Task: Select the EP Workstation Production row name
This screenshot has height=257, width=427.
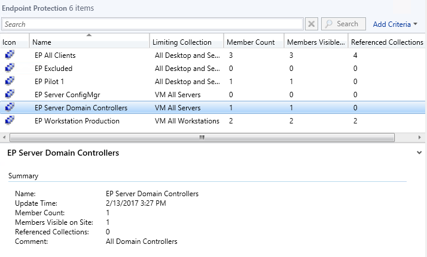Action: coord(77,121)
